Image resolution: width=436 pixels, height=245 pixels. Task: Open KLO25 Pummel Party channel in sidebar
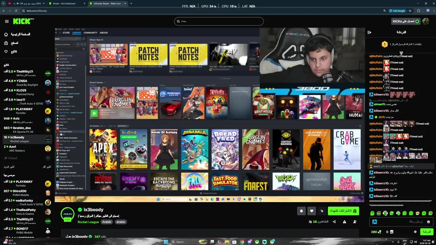[x=27, y=92]
